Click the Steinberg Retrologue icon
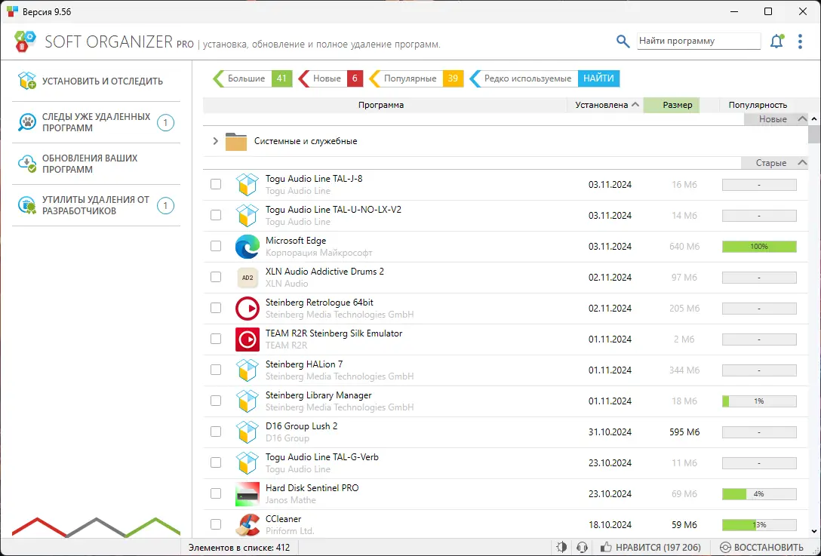821x556 pixels. coord(248,309)
